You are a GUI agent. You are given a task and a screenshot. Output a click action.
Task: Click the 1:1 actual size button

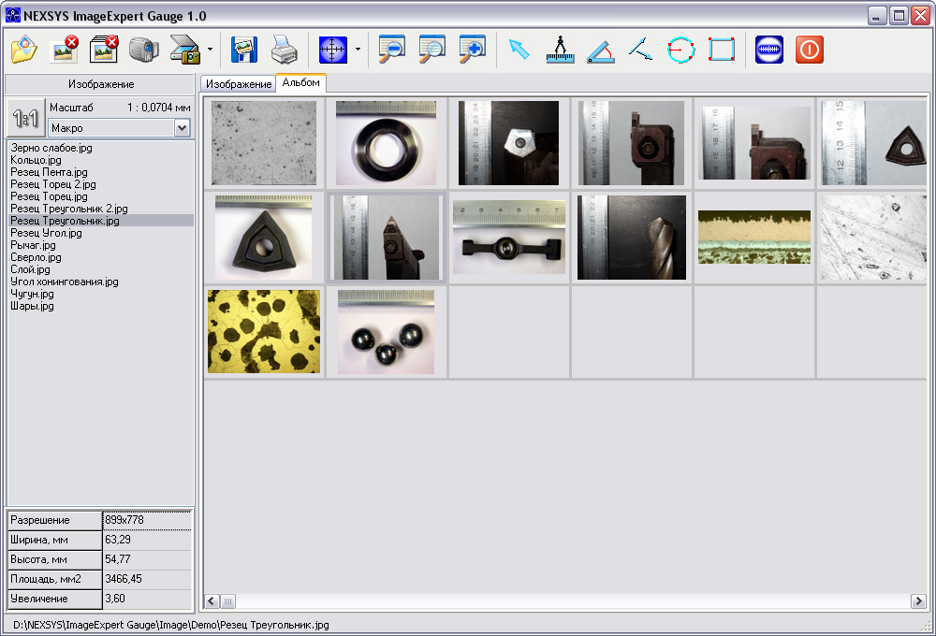point(25,118)
